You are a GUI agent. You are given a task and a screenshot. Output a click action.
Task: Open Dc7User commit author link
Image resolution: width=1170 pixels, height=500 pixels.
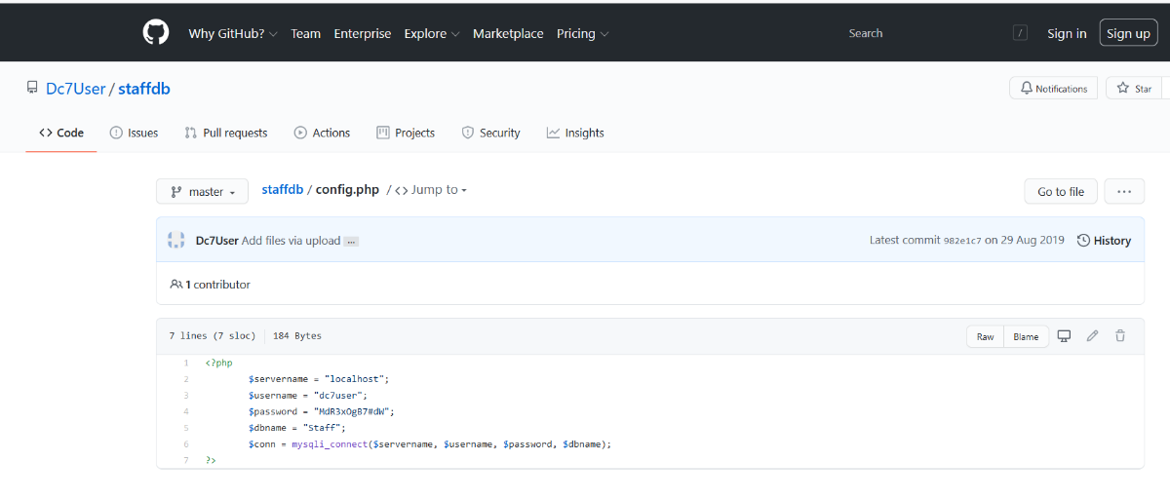coord(217,241)
